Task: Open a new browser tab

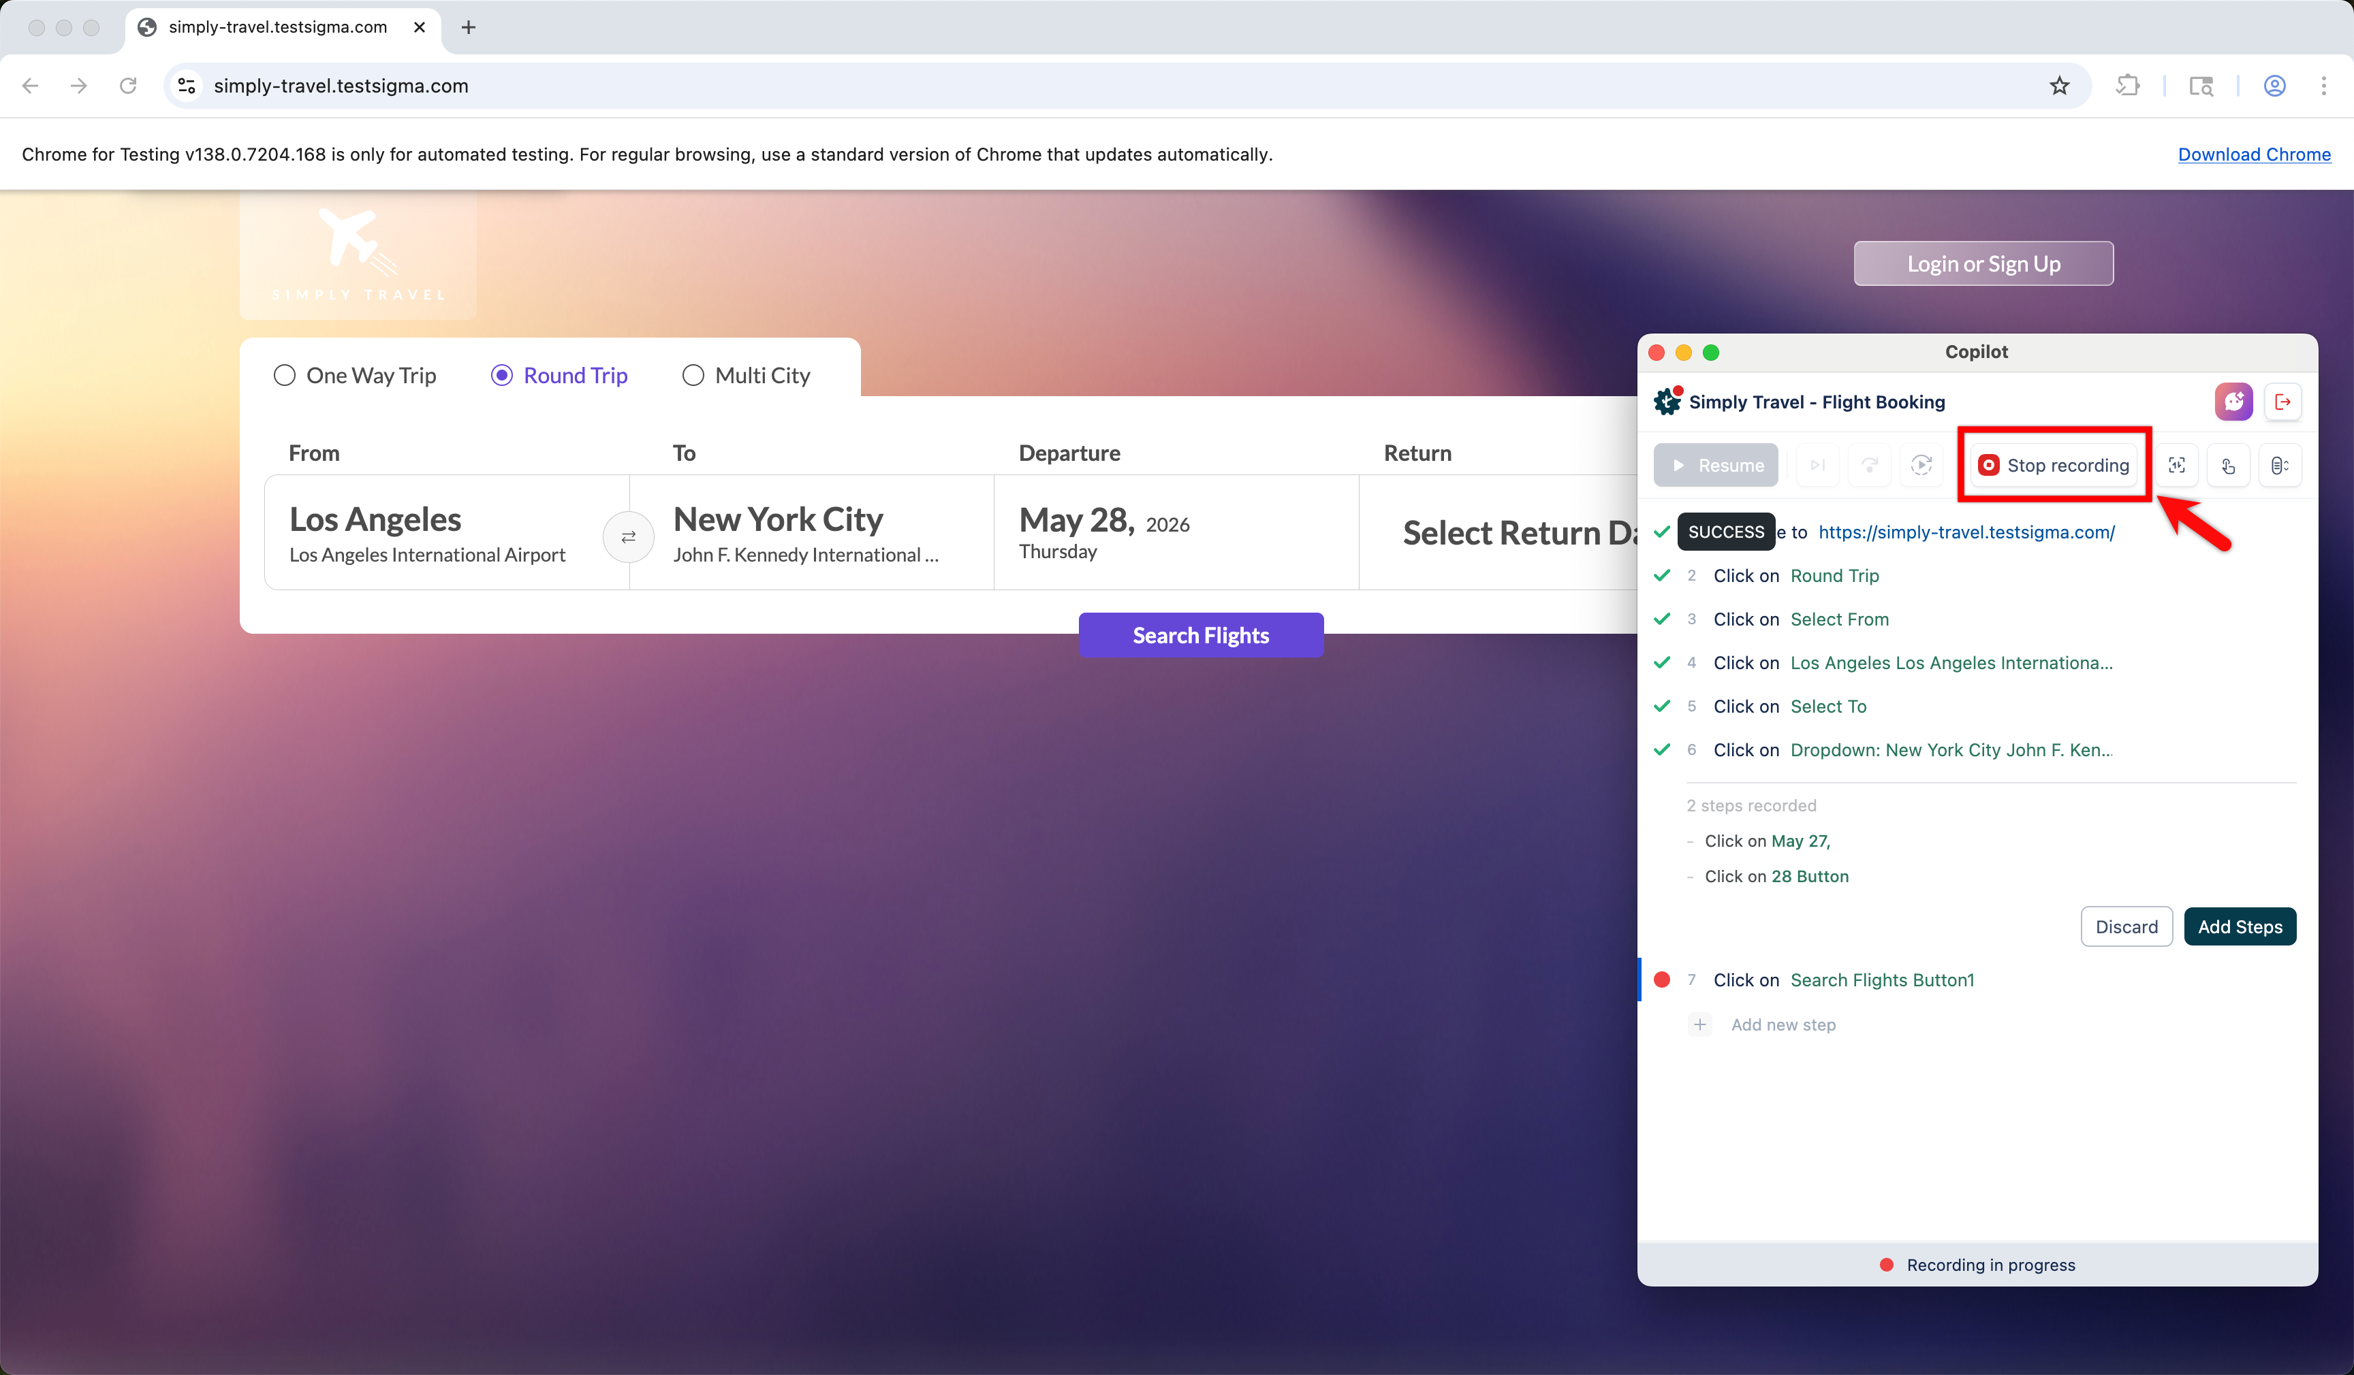Action: click(x=469, y=27)
